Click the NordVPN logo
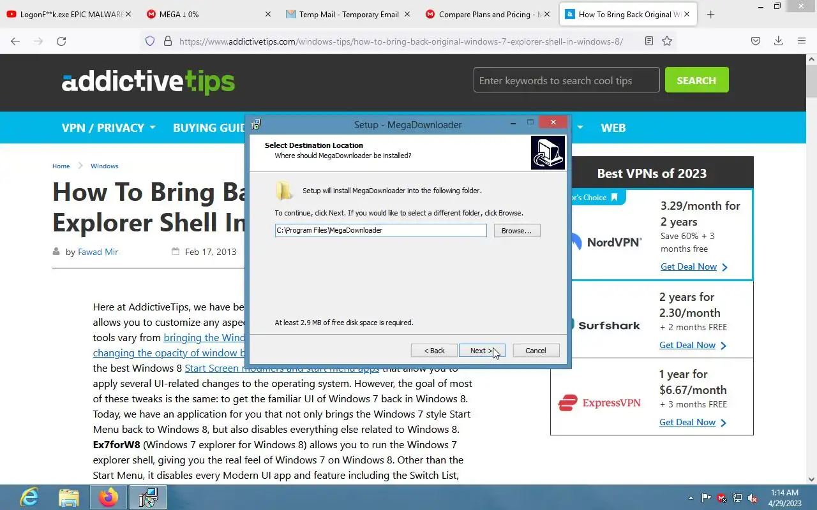 click(607, 242)
